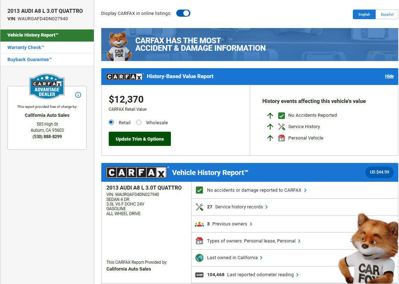Viewport: 399px width, 284px height.
Task: Click the 585 High St address line
Action: [47, 124]
